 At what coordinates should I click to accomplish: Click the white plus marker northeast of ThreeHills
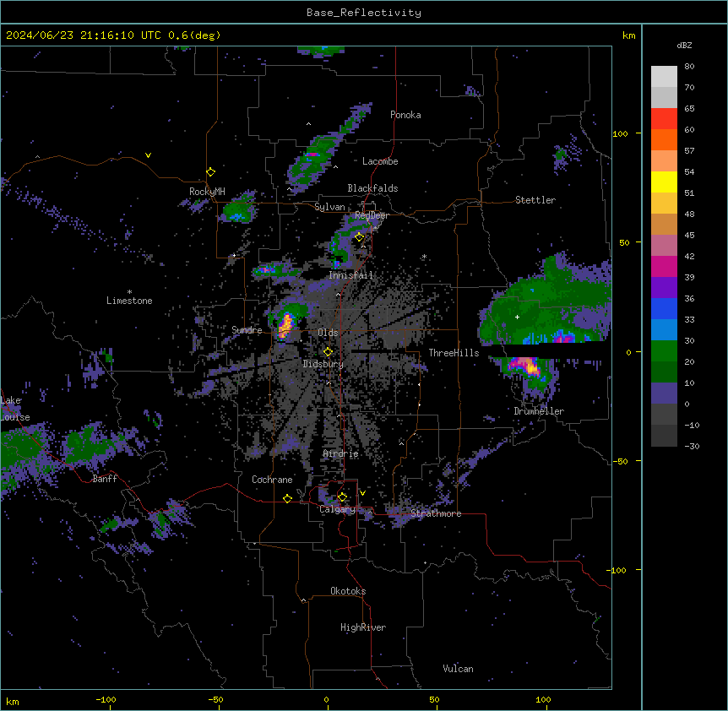click(x=517, y=317)
